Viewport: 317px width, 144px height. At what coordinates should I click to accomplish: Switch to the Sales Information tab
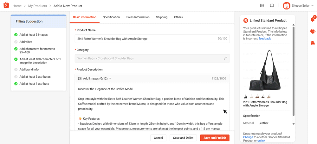click(138, 17)
